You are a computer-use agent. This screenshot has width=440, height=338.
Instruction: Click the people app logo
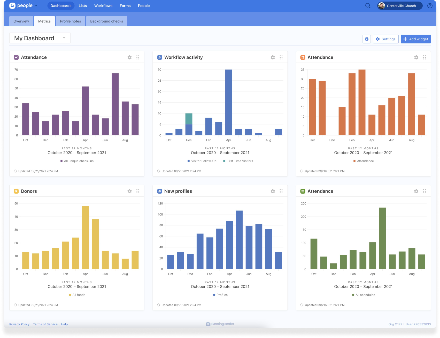coord(13,5)
